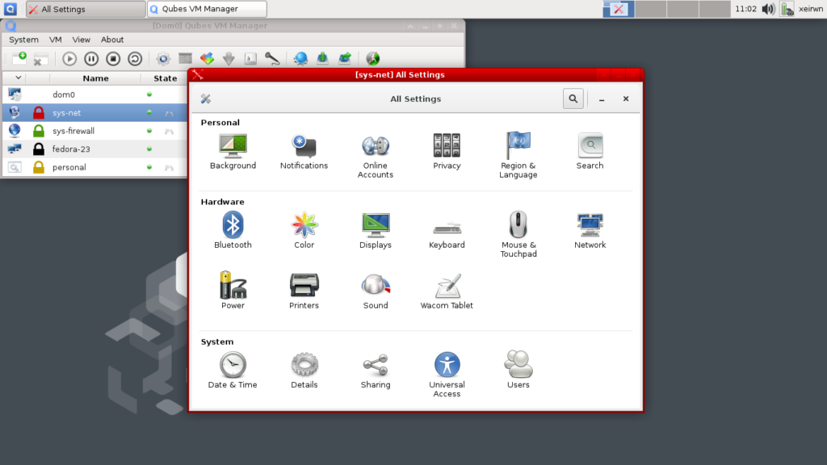Click the keyboard layout icon in VM Manager toolbar
Viewport: 827px width, 465px height.
click(x=250, y=58)
